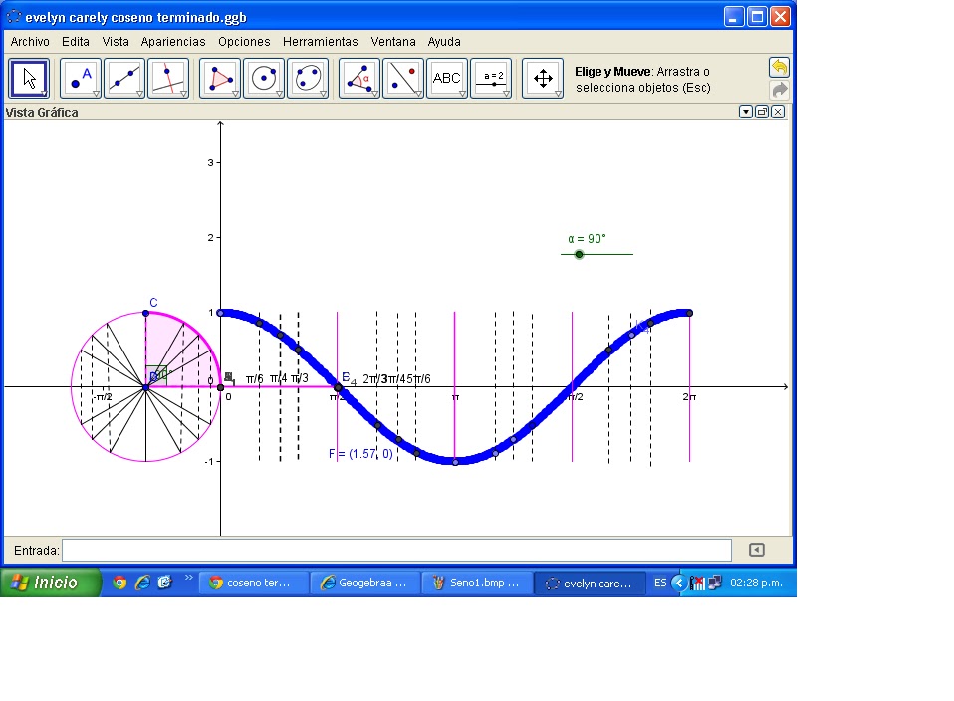
Task: Select the Circle with center tool
Action: click(264, 78)
